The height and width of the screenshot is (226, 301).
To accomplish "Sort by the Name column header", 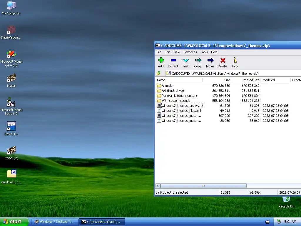I will point(179,80).
